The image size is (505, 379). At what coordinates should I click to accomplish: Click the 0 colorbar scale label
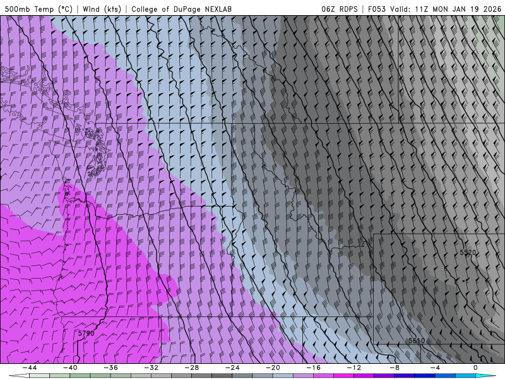(476, 368)
